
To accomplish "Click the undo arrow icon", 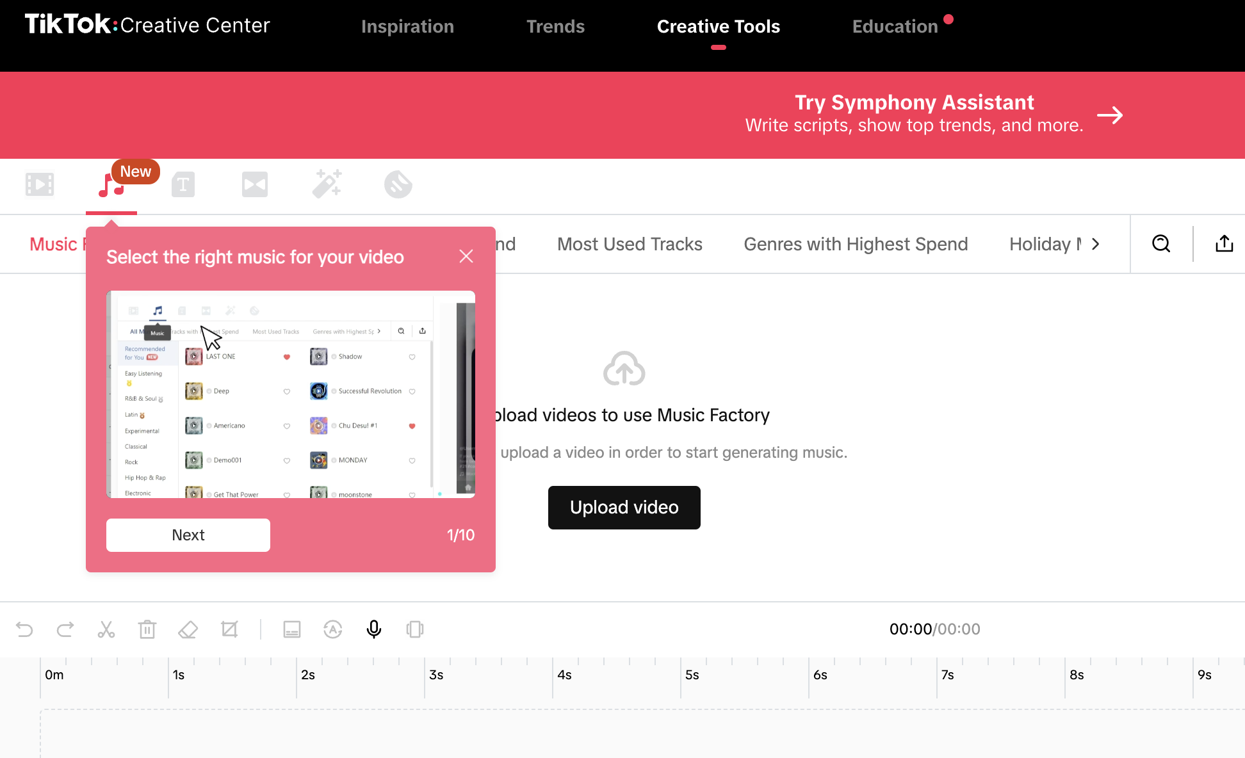I will coord(24,629).
